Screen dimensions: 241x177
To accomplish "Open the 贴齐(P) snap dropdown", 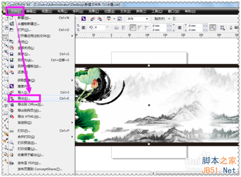I will click(x=169, y=19).
